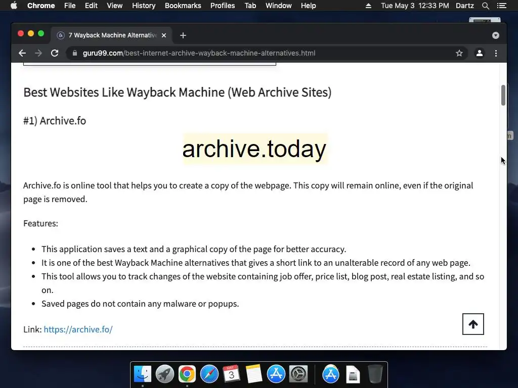Open Spotlight search magnifier icon
Image resolution: width=518 pixels, height=388 pixels.
(x=485, y=6)
